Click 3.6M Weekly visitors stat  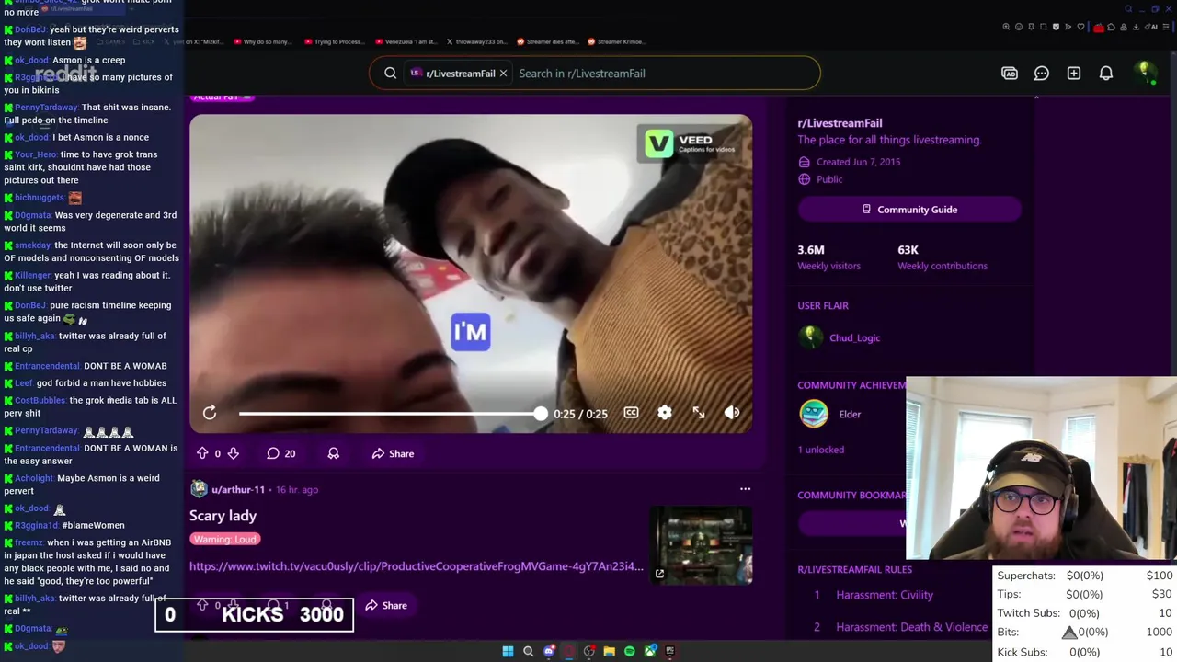[x=828, y=257]
